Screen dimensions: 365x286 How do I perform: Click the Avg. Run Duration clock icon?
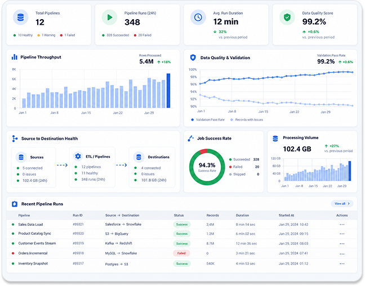point(198,17)
